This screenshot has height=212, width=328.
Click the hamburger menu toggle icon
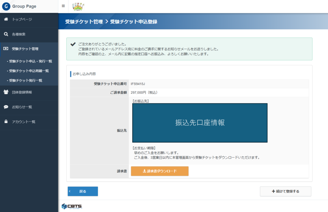tap(63, 6)
